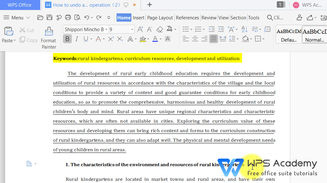Select the Strikethrough formatting icon
The height and width of the screenshot is (183, 327).
coord(98,39)
